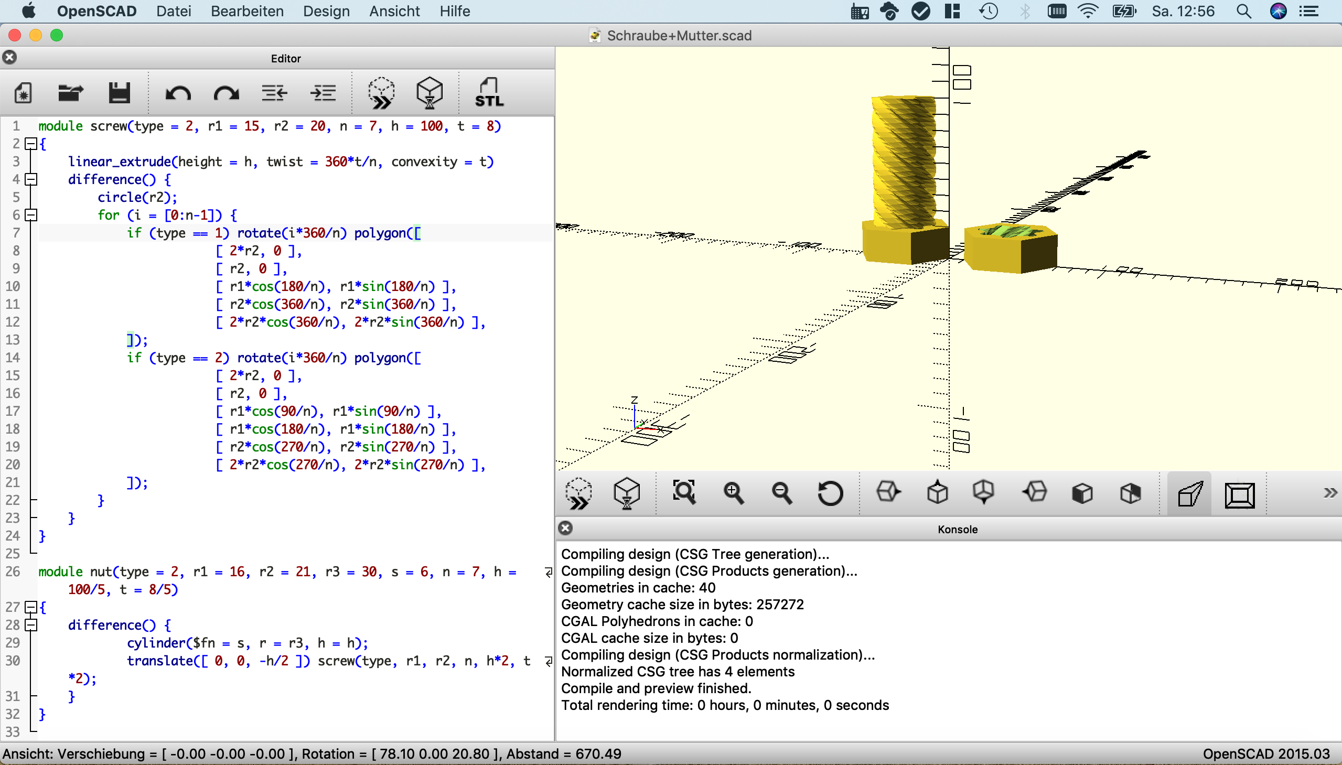Viewport: 1342px width, 765px height.
Task: Preview the design from the editor toolbar
Action: (381, 93)
